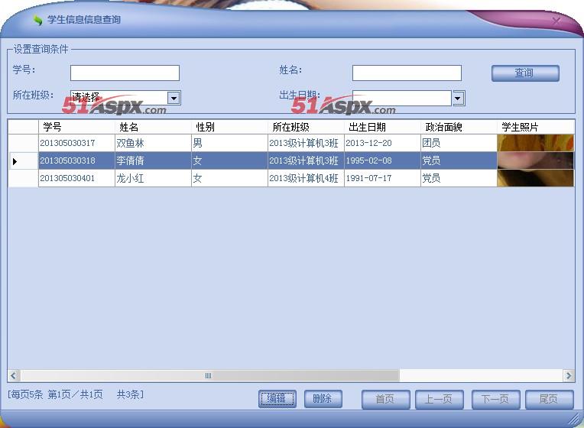Select cell 201305030318
The height and width of the screenshot is (428, 584).
coord(76,160)
